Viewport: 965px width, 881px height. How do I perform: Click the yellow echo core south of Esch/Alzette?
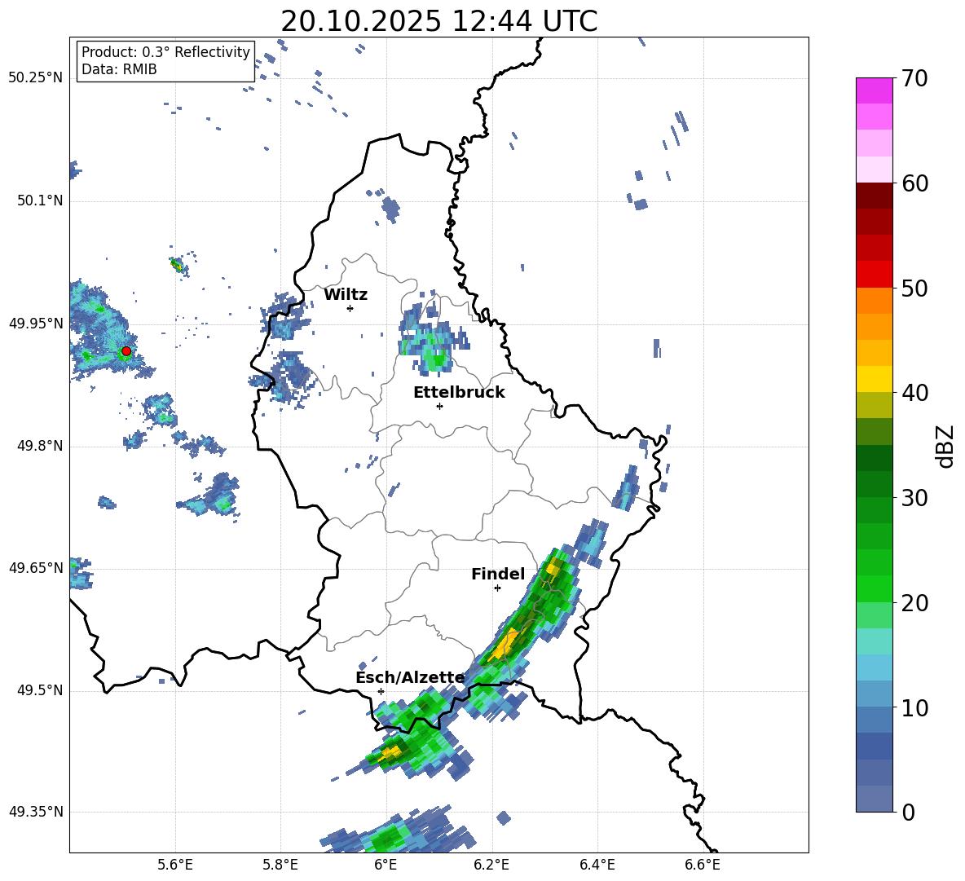pyautogui.click(x=390, y=752)
